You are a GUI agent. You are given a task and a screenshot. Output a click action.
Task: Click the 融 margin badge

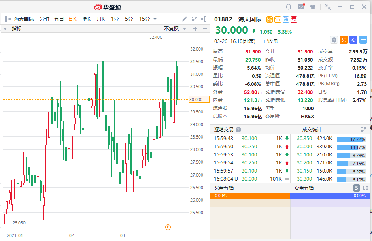270,19
